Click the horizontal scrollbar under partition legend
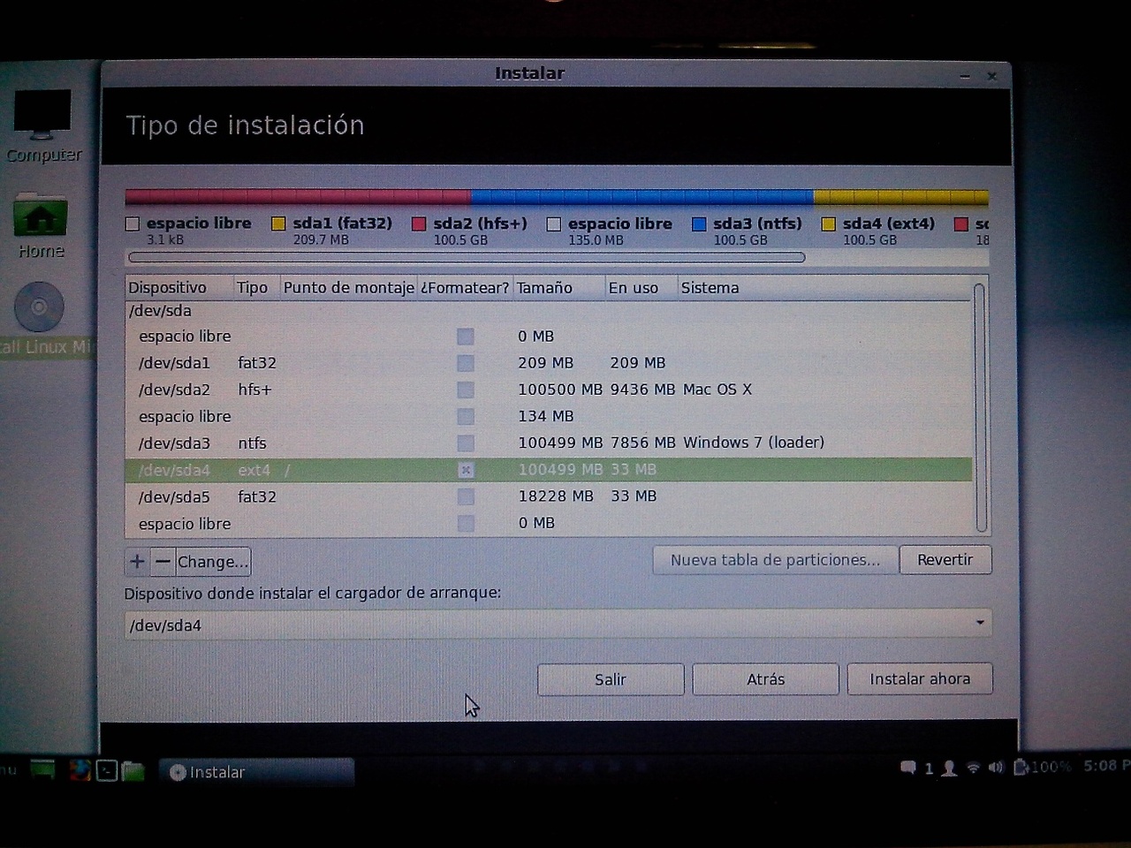The image size is (1131, 848). click(467, 258)
